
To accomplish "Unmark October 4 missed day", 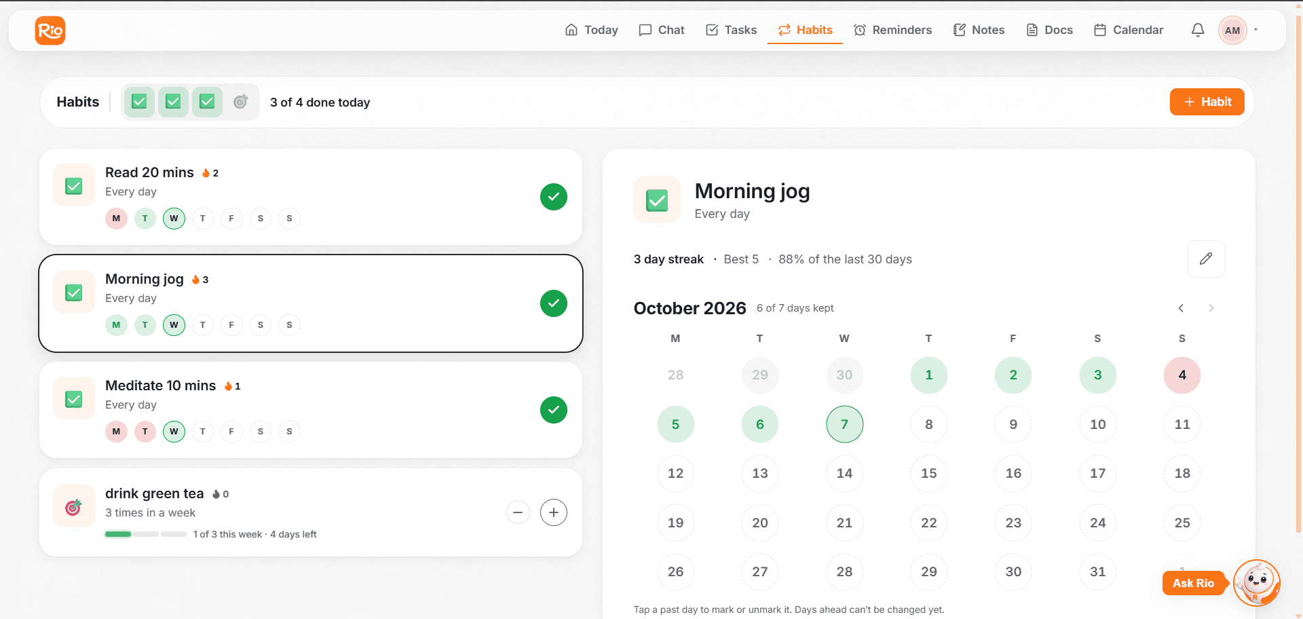I will point(1182,375).
